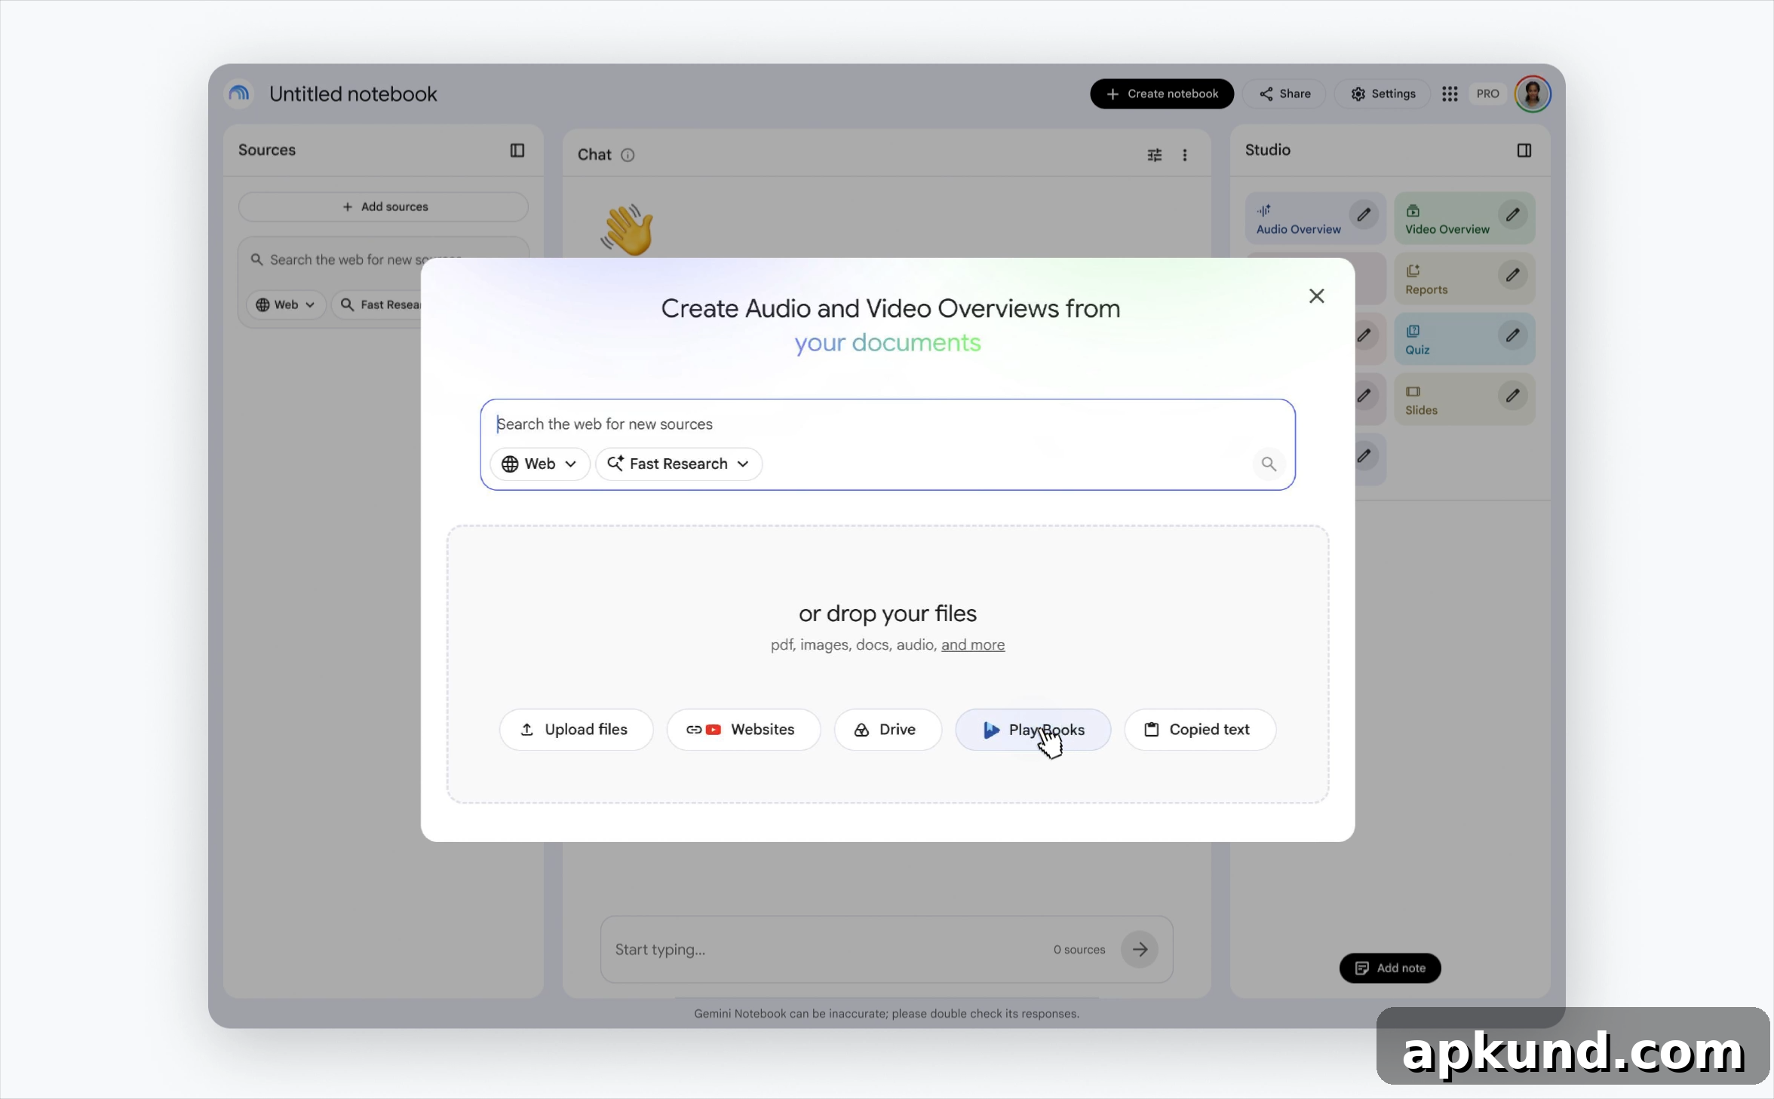The height and width of the screenshot is (1099, 1774).
Task: Open the Google apps grid
Action: pos(1450,93)
